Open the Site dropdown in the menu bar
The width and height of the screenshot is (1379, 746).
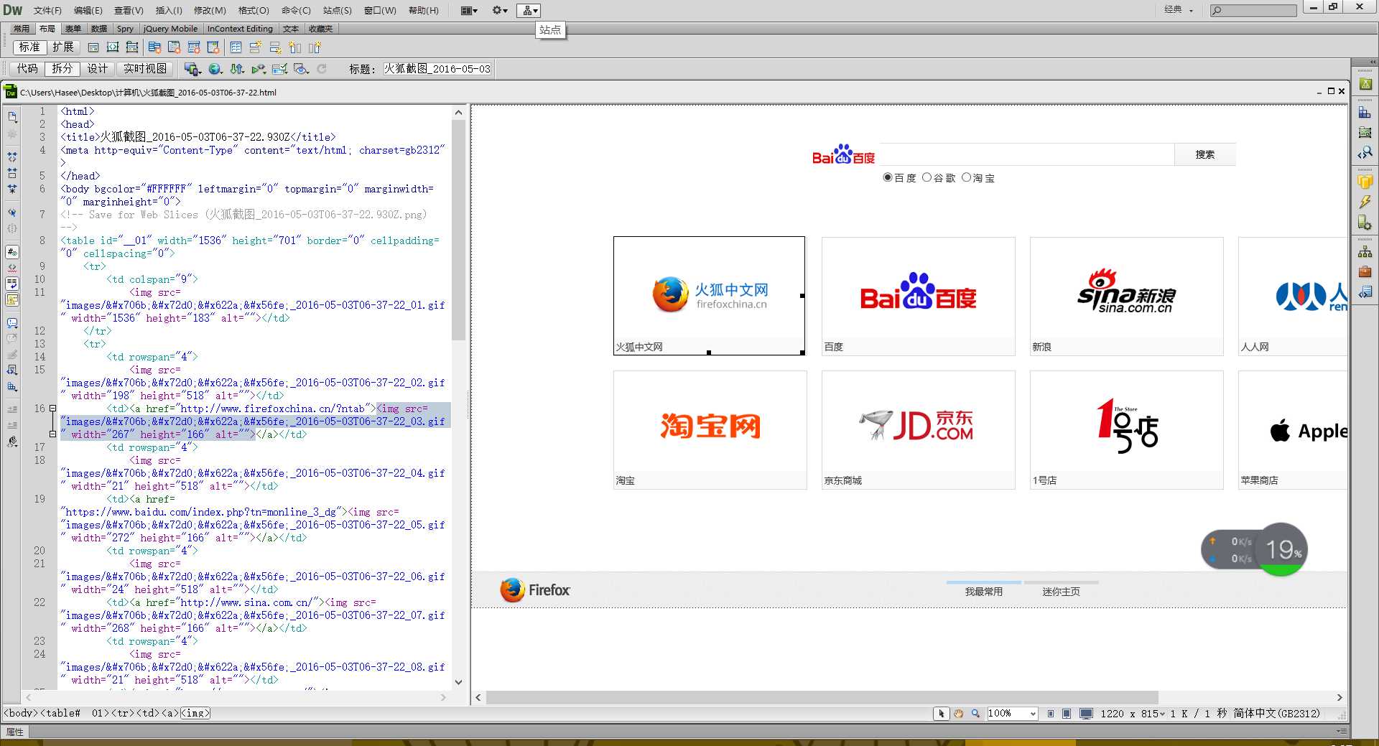click(x=529, y=10)
